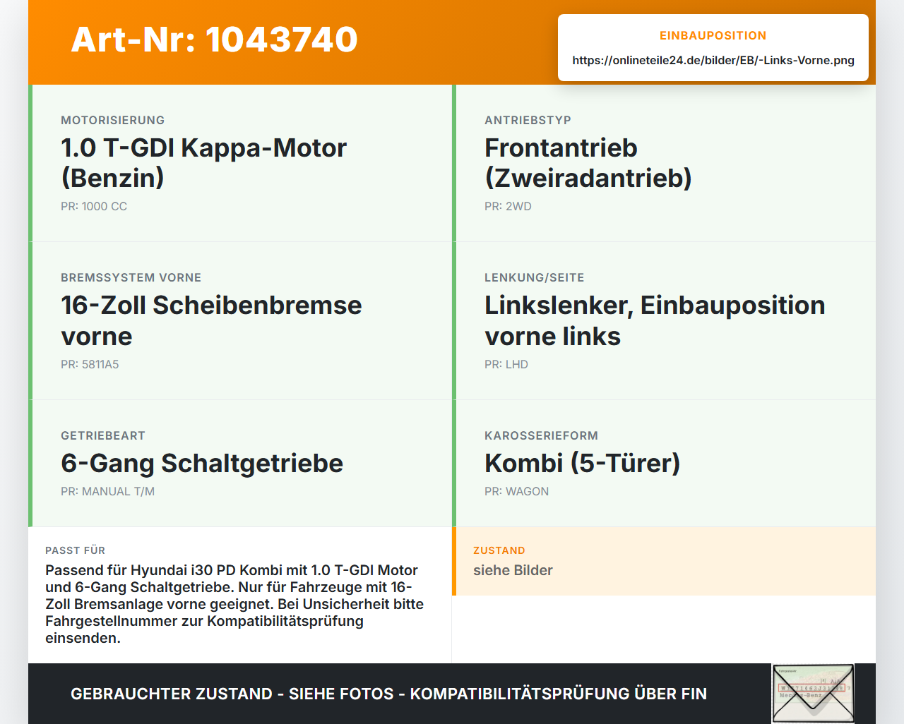Select Linkslenker, Einbauposition vorne links text
This screenshot has width=904, height=724.
point(655,321)
